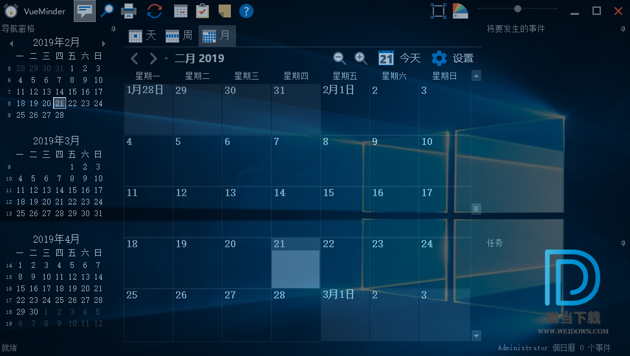Click the 2019年2月 mini calendar title
The image size is (630, 356).
pos(56,43)
